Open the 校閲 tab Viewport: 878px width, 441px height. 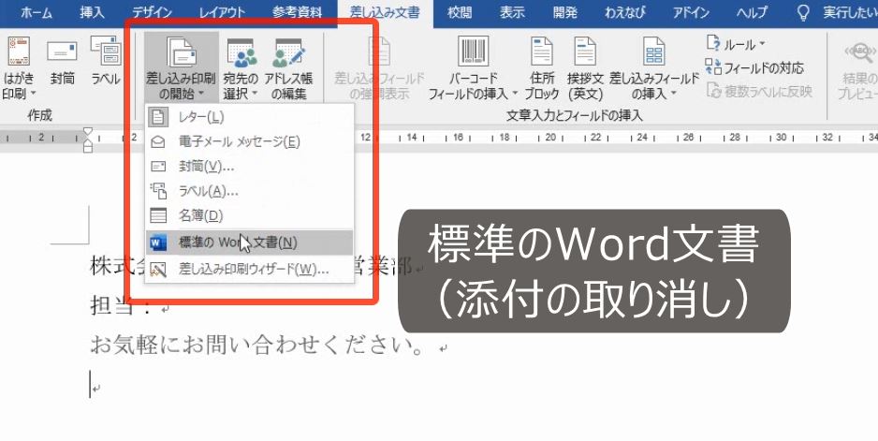coord(461,12)
